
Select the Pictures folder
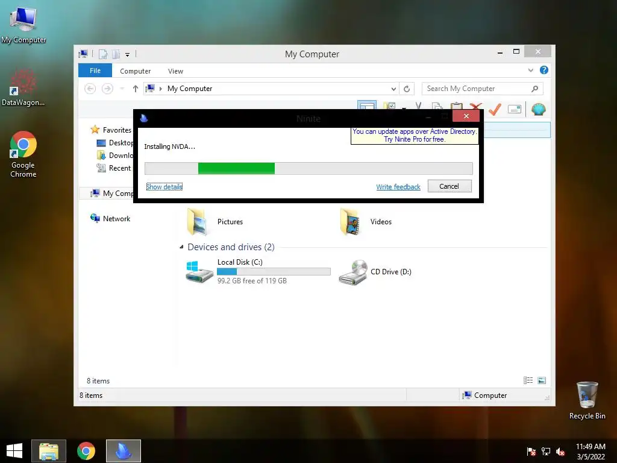(215, 222)
